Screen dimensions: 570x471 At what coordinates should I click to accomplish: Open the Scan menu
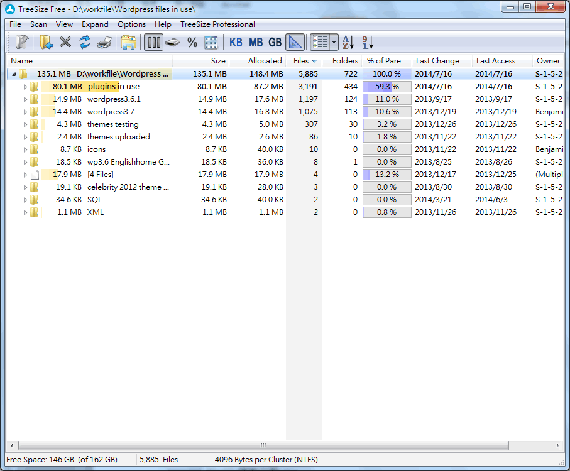(38, 24)
